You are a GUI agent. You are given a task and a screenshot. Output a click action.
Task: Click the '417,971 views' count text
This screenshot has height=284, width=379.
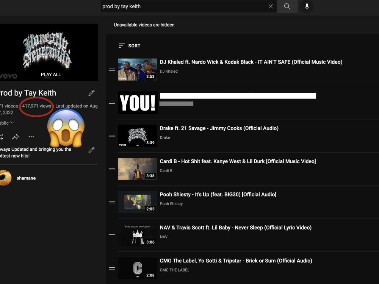pyautogui.click(x=37, y=106)
